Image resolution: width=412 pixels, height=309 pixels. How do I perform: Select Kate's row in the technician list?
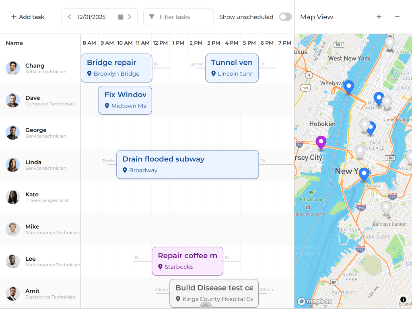pyautogui.click(x=40, y=197)
